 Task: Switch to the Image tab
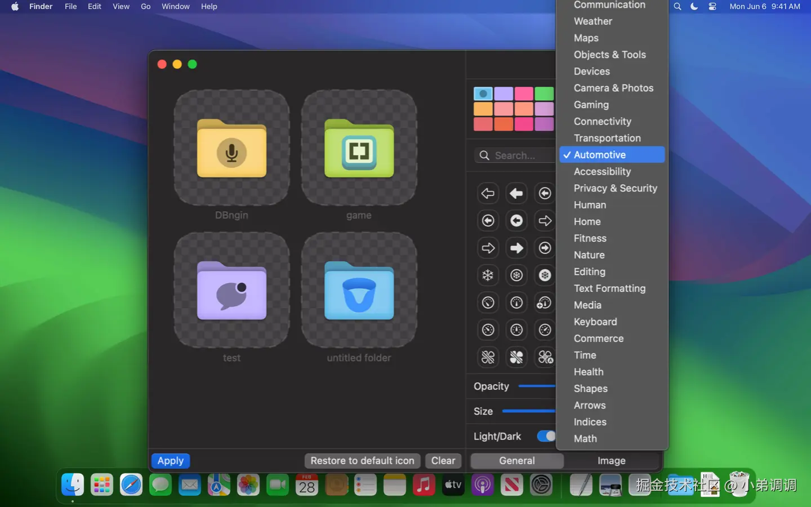tap(611, 461)
